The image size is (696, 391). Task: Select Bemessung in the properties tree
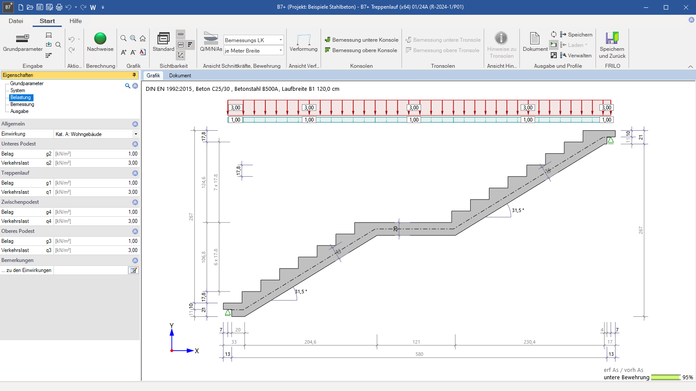click(22, 104)
